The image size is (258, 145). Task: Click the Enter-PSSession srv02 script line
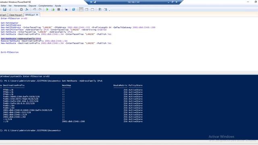click(x=14, y=19)
